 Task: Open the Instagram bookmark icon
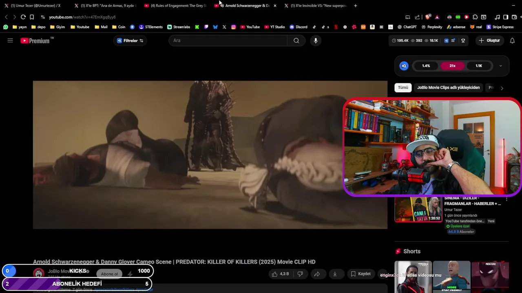[233, 27]
